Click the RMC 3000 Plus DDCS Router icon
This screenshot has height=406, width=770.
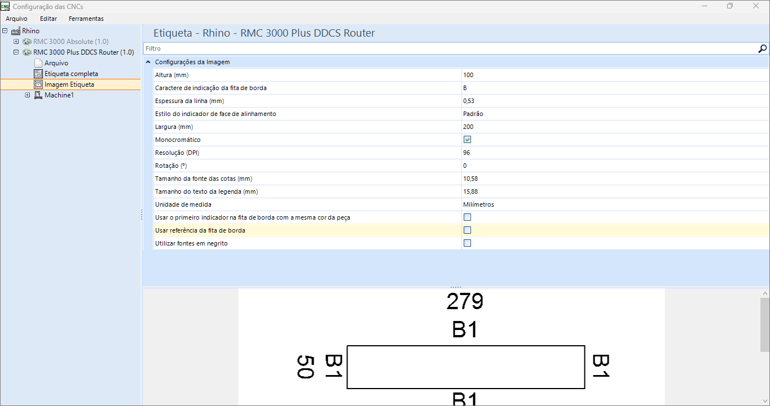tap(27, 52)
